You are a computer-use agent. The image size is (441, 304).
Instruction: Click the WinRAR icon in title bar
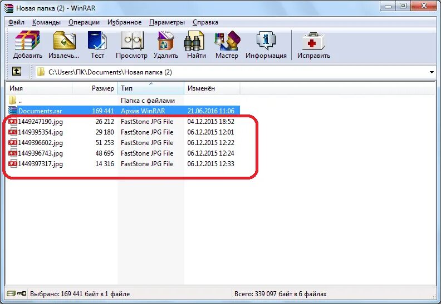pyautogui.click(x=9, y=8)
